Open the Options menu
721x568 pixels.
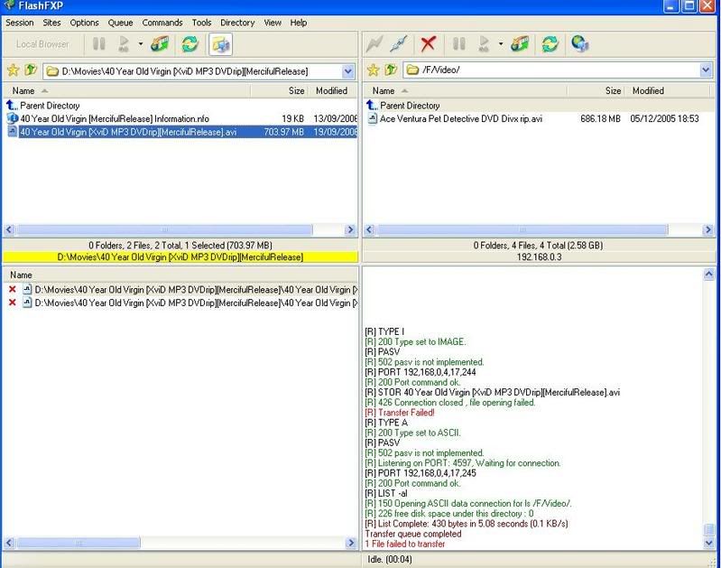84,23
